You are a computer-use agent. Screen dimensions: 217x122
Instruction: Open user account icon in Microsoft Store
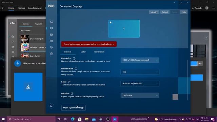(207, 8)
